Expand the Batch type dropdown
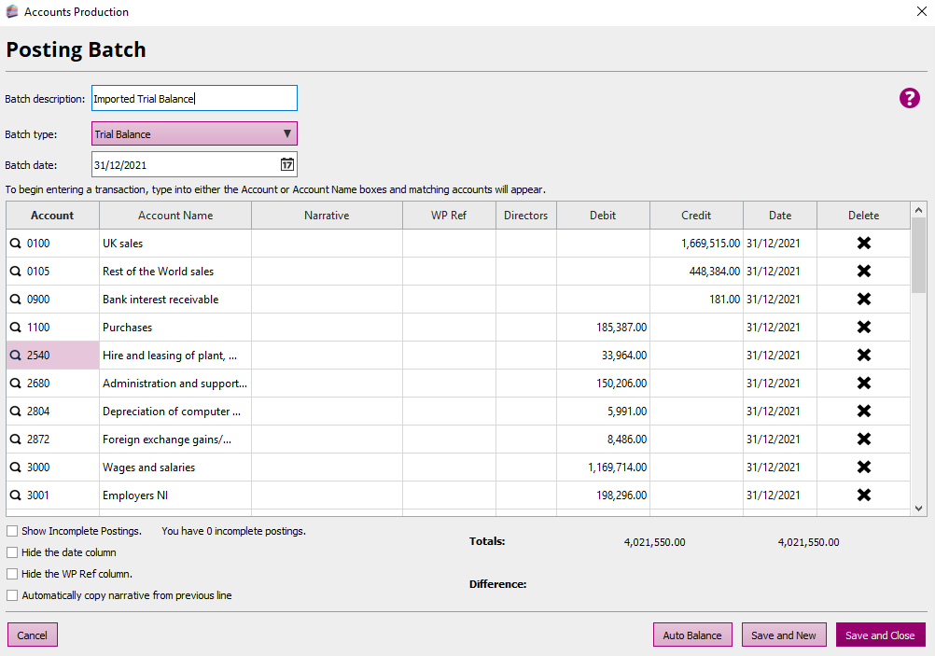 coord(194,134)
